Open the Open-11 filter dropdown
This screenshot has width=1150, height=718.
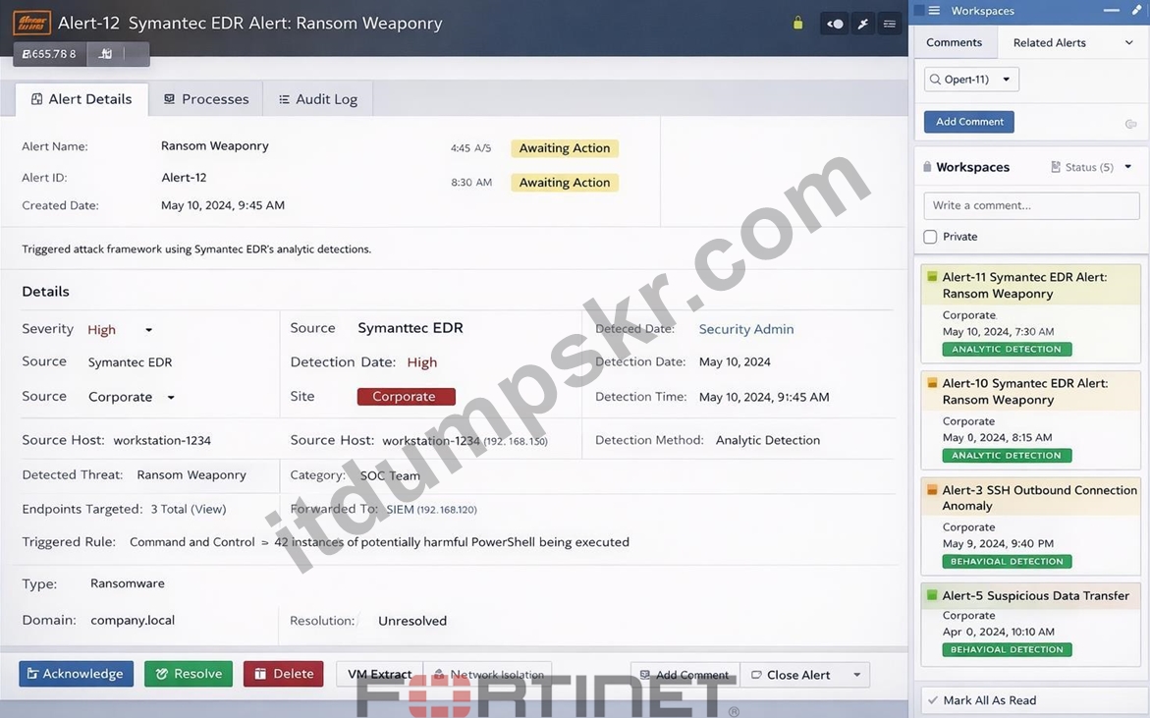point(971,80)
